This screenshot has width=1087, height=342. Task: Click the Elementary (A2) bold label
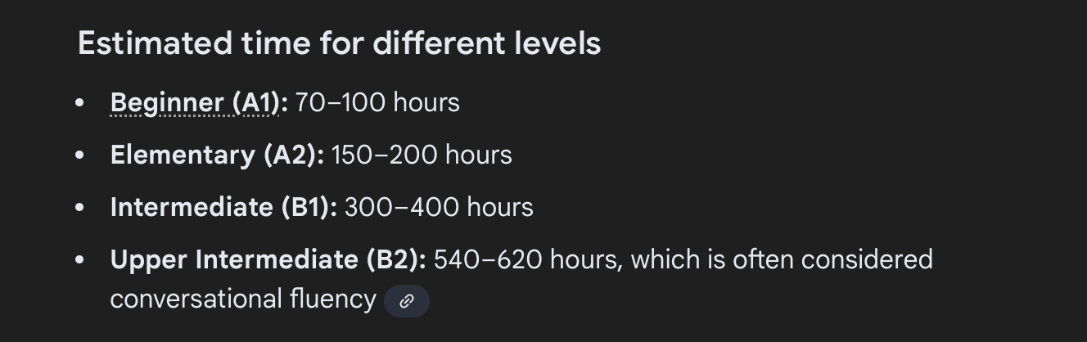coord(217,155)
